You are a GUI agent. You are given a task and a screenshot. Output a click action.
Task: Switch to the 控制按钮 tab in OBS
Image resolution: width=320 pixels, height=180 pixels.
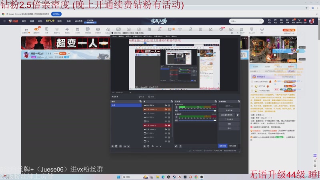pyautogui.click(x=223, y=146)
